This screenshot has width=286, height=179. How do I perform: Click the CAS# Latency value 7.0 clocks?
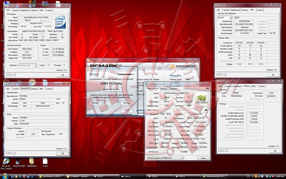(x=254, y=113)
